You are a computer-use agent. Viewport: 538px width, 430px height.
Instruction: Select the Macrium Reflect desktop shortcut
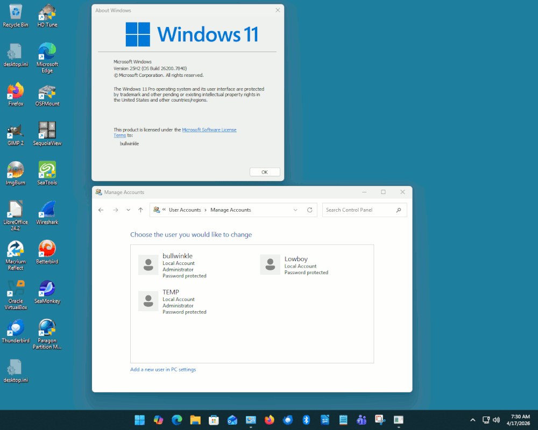[16, 255]
